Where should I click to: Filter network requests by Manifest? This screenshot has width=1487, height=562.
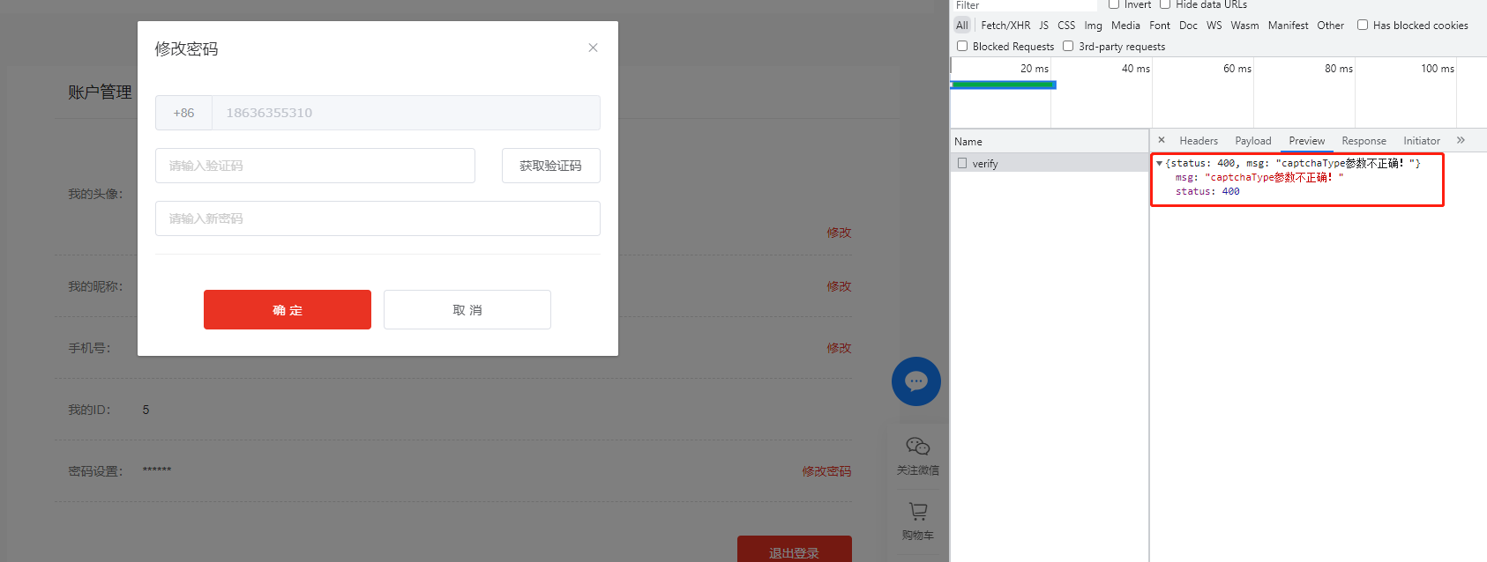click(x=1288, y=26)
